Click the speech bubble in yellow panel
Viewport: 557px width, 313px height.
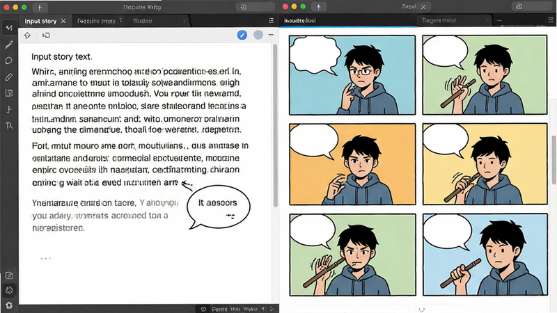tap(446, 141)
